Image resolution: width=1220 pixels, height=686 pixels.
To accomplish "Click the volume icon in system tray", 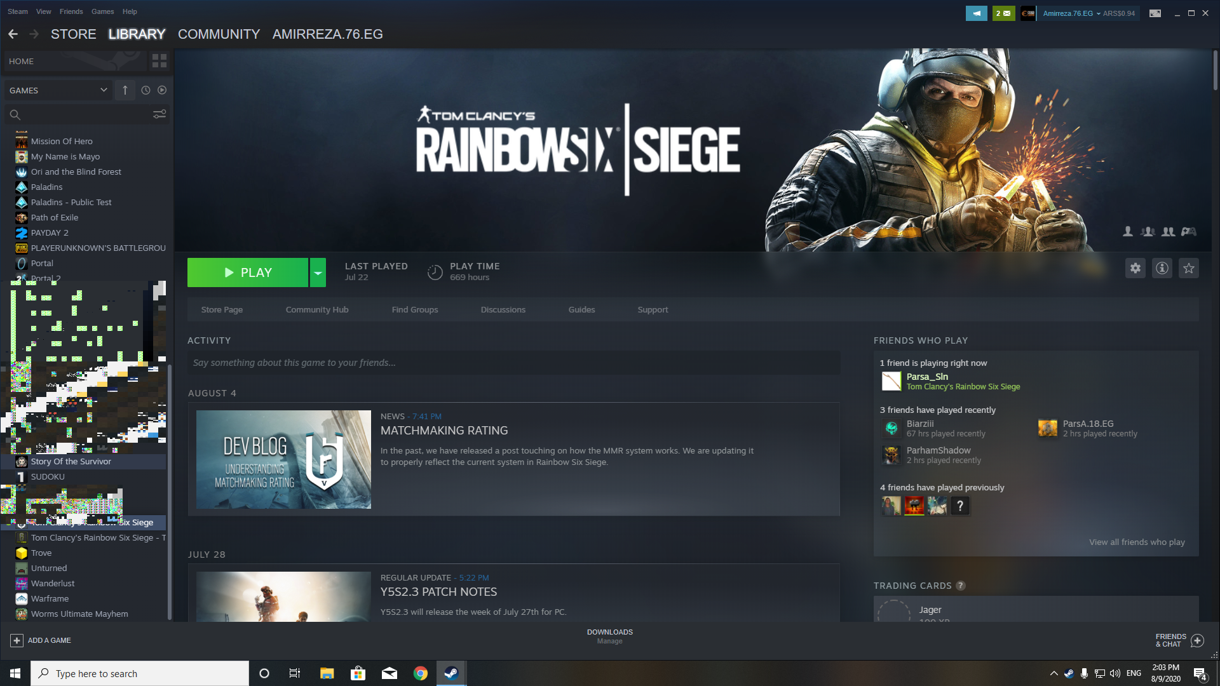I will [x=1115, y=673].
